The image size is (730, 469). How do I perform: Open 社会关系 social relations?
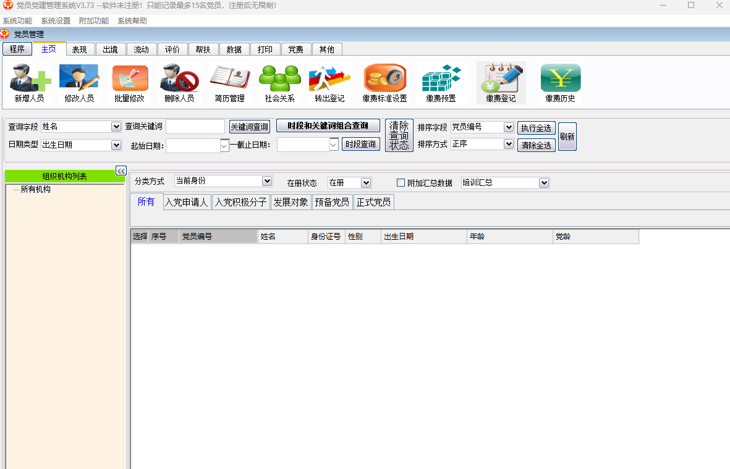279,83
